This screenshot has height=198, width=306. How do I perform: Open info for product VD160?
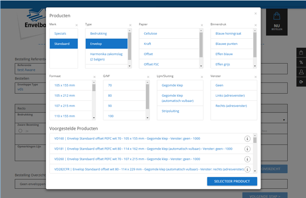[247, 138]
